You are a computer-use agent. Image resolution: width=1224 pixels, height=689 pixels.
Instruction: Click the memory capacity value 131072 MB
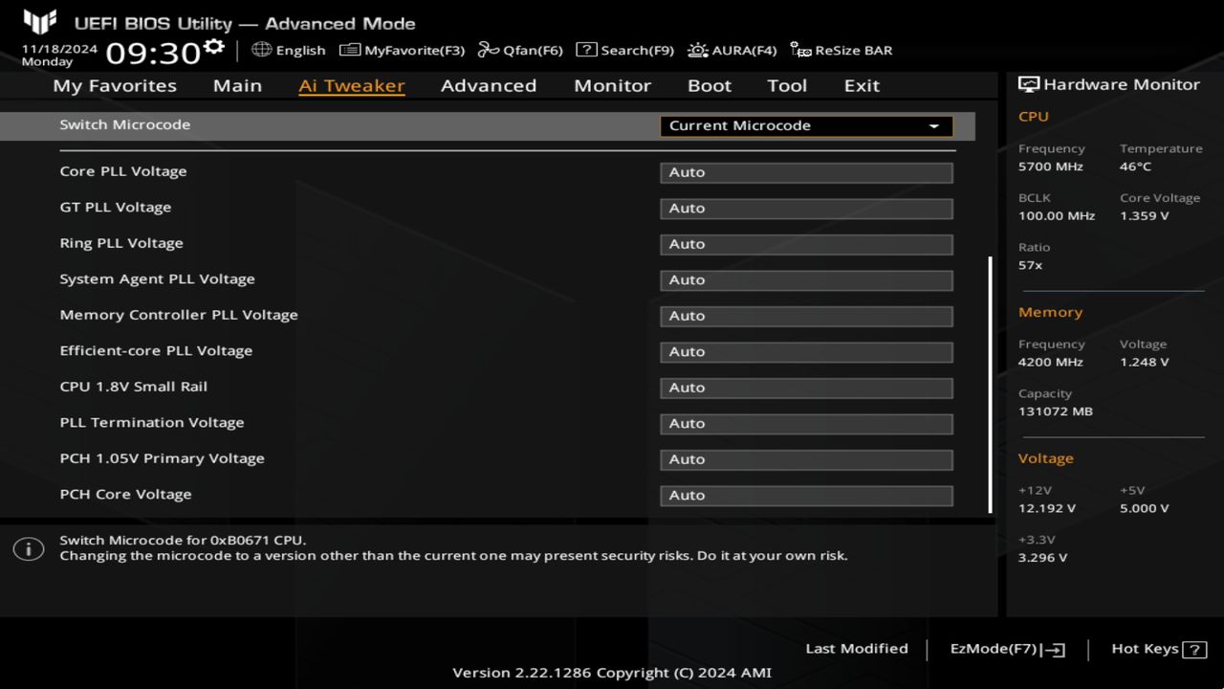[1056, 411]
